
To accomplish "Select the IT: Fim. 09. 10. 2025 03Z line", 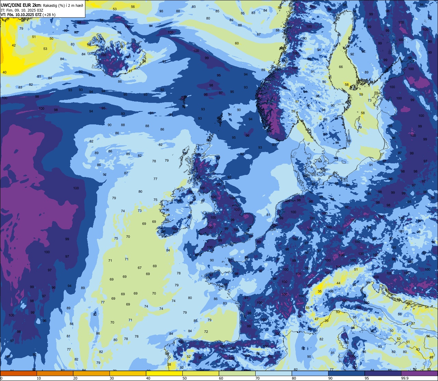I will pos(22,10).
